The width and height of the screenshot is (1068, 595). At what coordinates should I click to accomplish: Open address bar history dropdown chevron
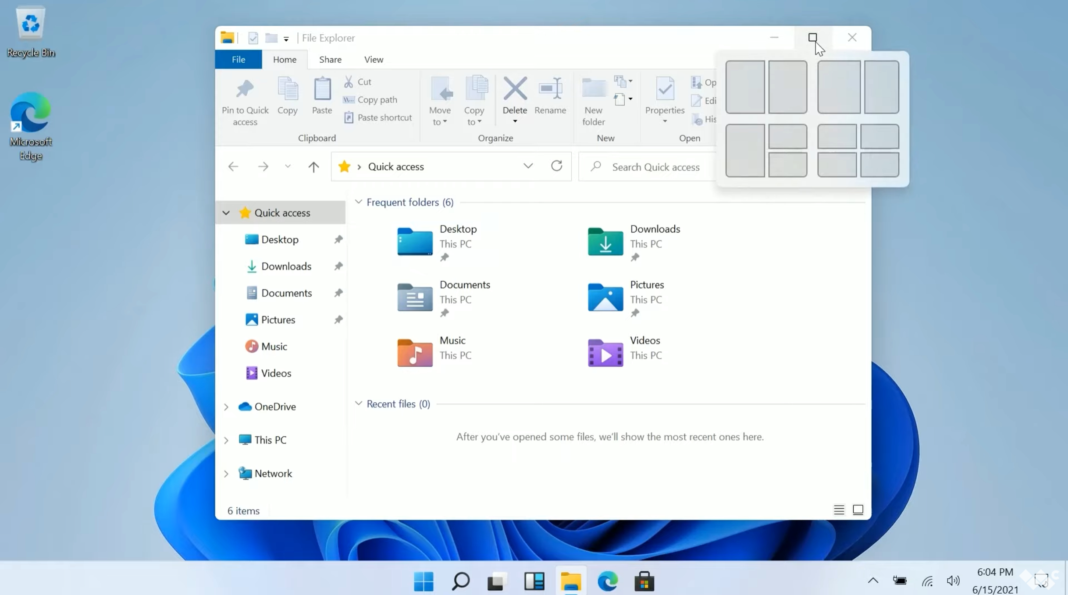[528, 166]
